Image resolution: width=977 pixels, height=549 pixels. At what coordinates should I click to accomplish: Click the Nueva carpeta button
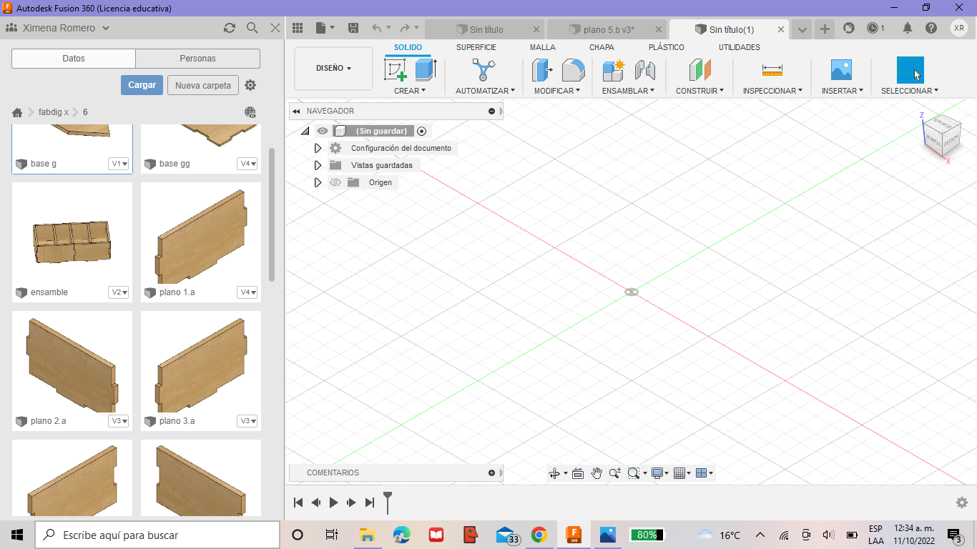click(x=203, y=85)
